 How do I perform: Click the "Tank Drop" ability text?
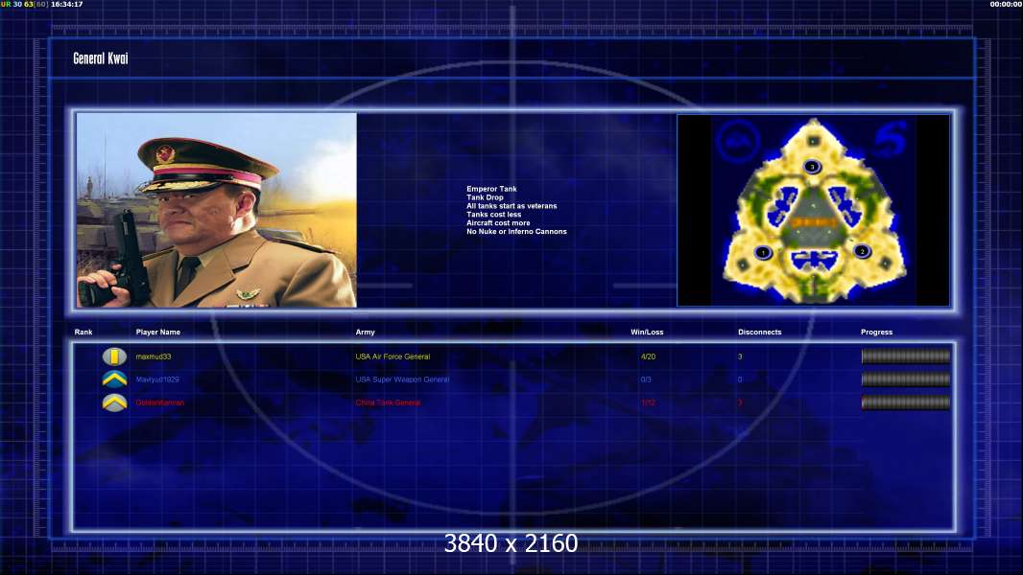[x=485, y=197]
